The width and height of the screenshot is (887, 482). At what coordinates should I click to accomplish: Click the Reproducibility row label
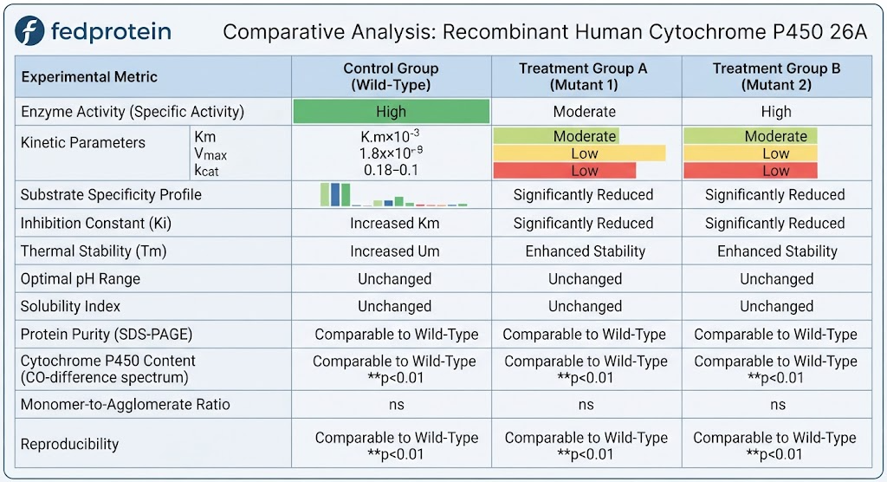(69, 444)
